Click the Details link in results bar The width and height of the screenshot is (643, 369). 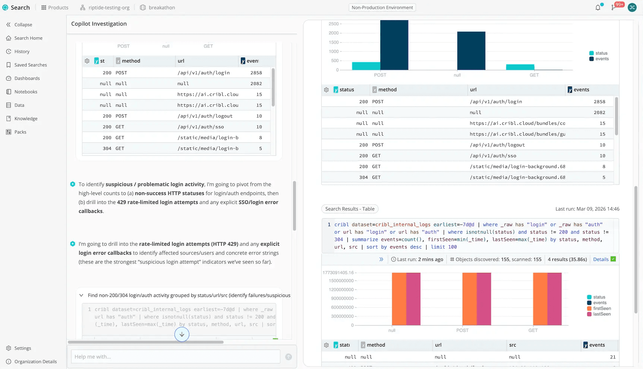[601, 259]
